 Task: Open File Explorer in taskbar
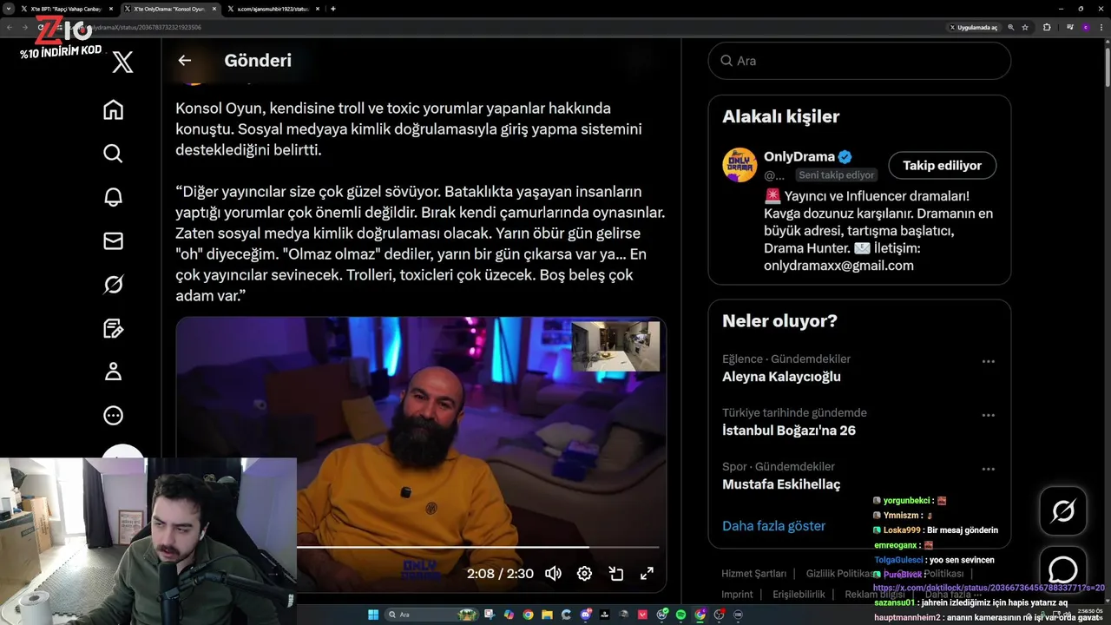click(x=547, y=615)
